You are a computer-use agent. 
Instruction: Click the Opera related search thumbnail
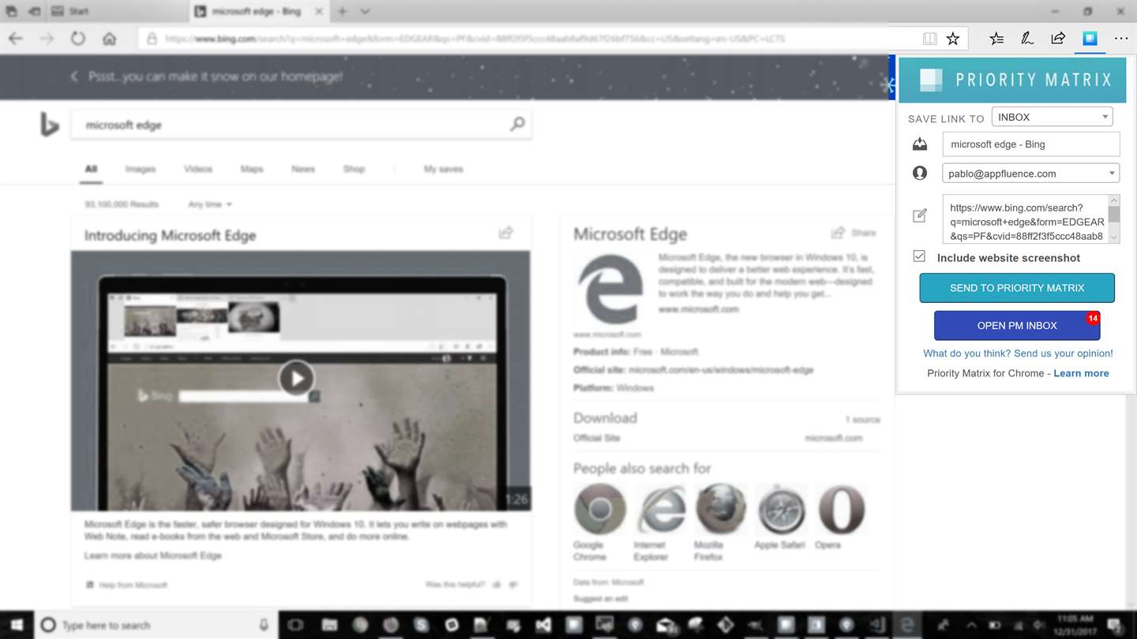pos(841,509)
